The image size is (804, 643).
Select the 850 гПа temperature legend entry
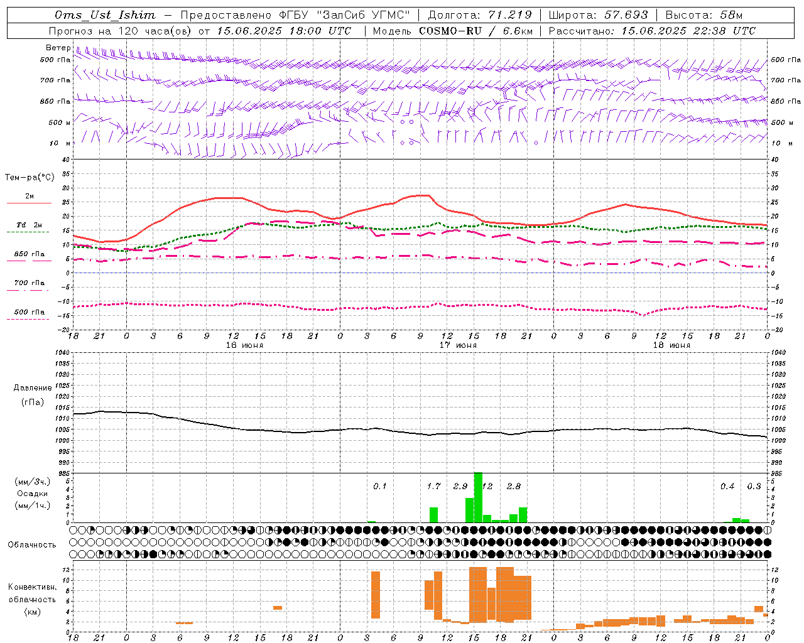point(30,254)
